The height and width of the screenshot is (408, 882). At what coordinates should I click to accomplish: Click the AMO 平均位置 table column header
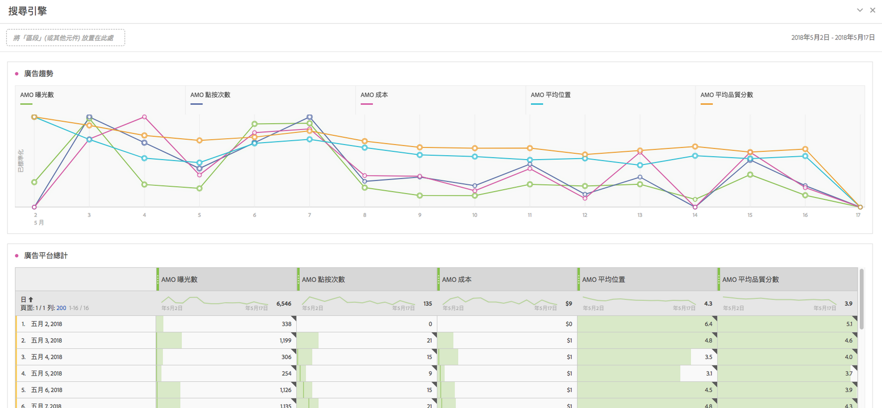click(648, 279)
